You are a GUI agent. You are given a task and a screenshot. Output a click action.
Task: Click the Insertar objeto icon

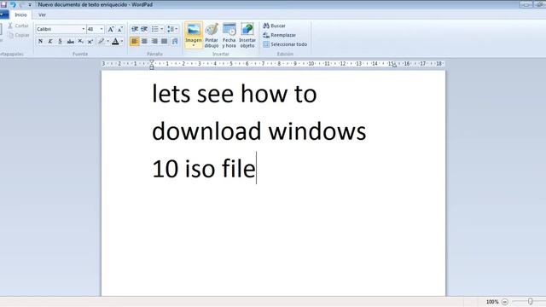(x=247, y=35)
